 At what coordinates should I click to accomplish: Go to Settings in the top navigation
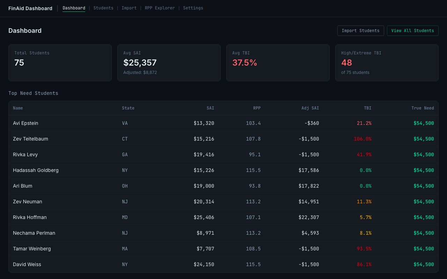tap(193, 8)
